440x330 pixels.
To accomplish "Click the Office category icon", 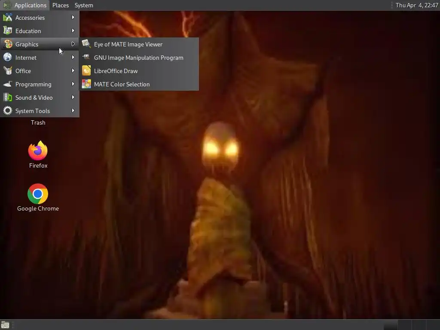I will pyautogui.click(x=8, y=71).
